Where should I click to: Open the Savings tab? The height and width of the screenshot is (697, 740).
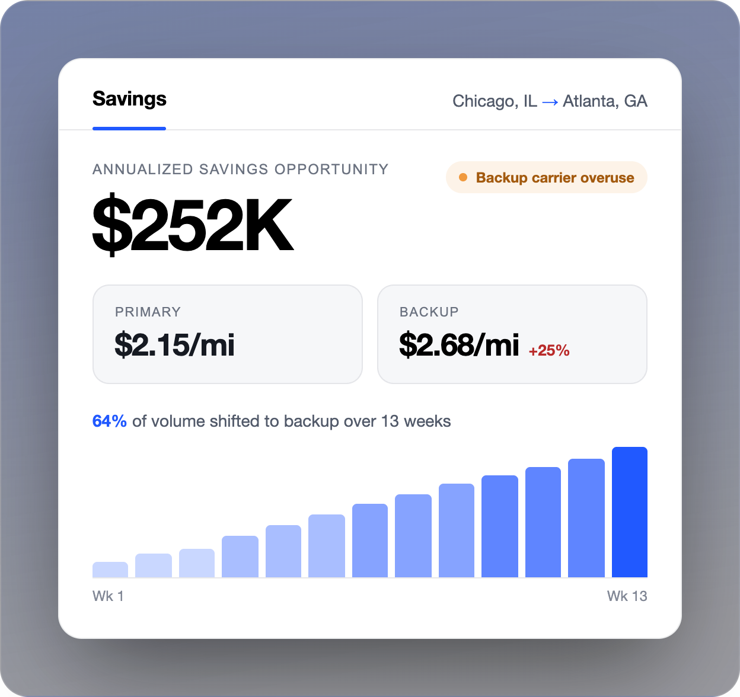pyautogui.click(x=129, y=99)
